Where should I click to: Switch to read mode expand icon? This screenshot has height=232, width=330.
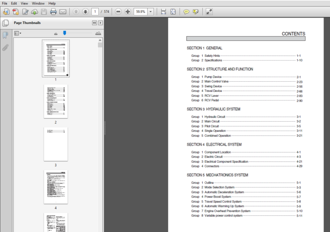tap(209, 12)
